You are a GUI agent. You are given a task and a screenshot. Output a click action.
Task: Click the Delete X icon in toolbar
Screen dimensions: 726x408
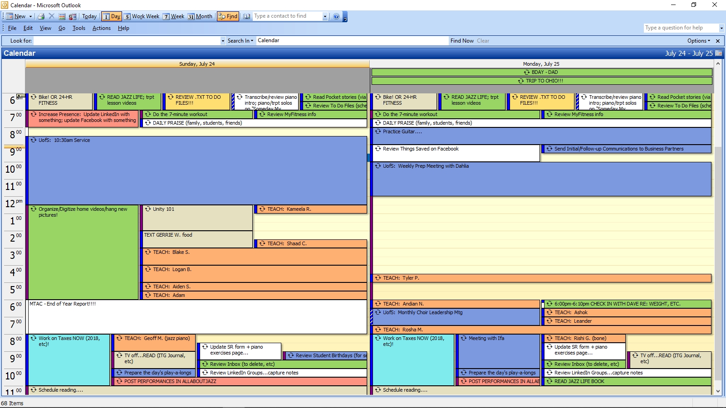(51, 16)
